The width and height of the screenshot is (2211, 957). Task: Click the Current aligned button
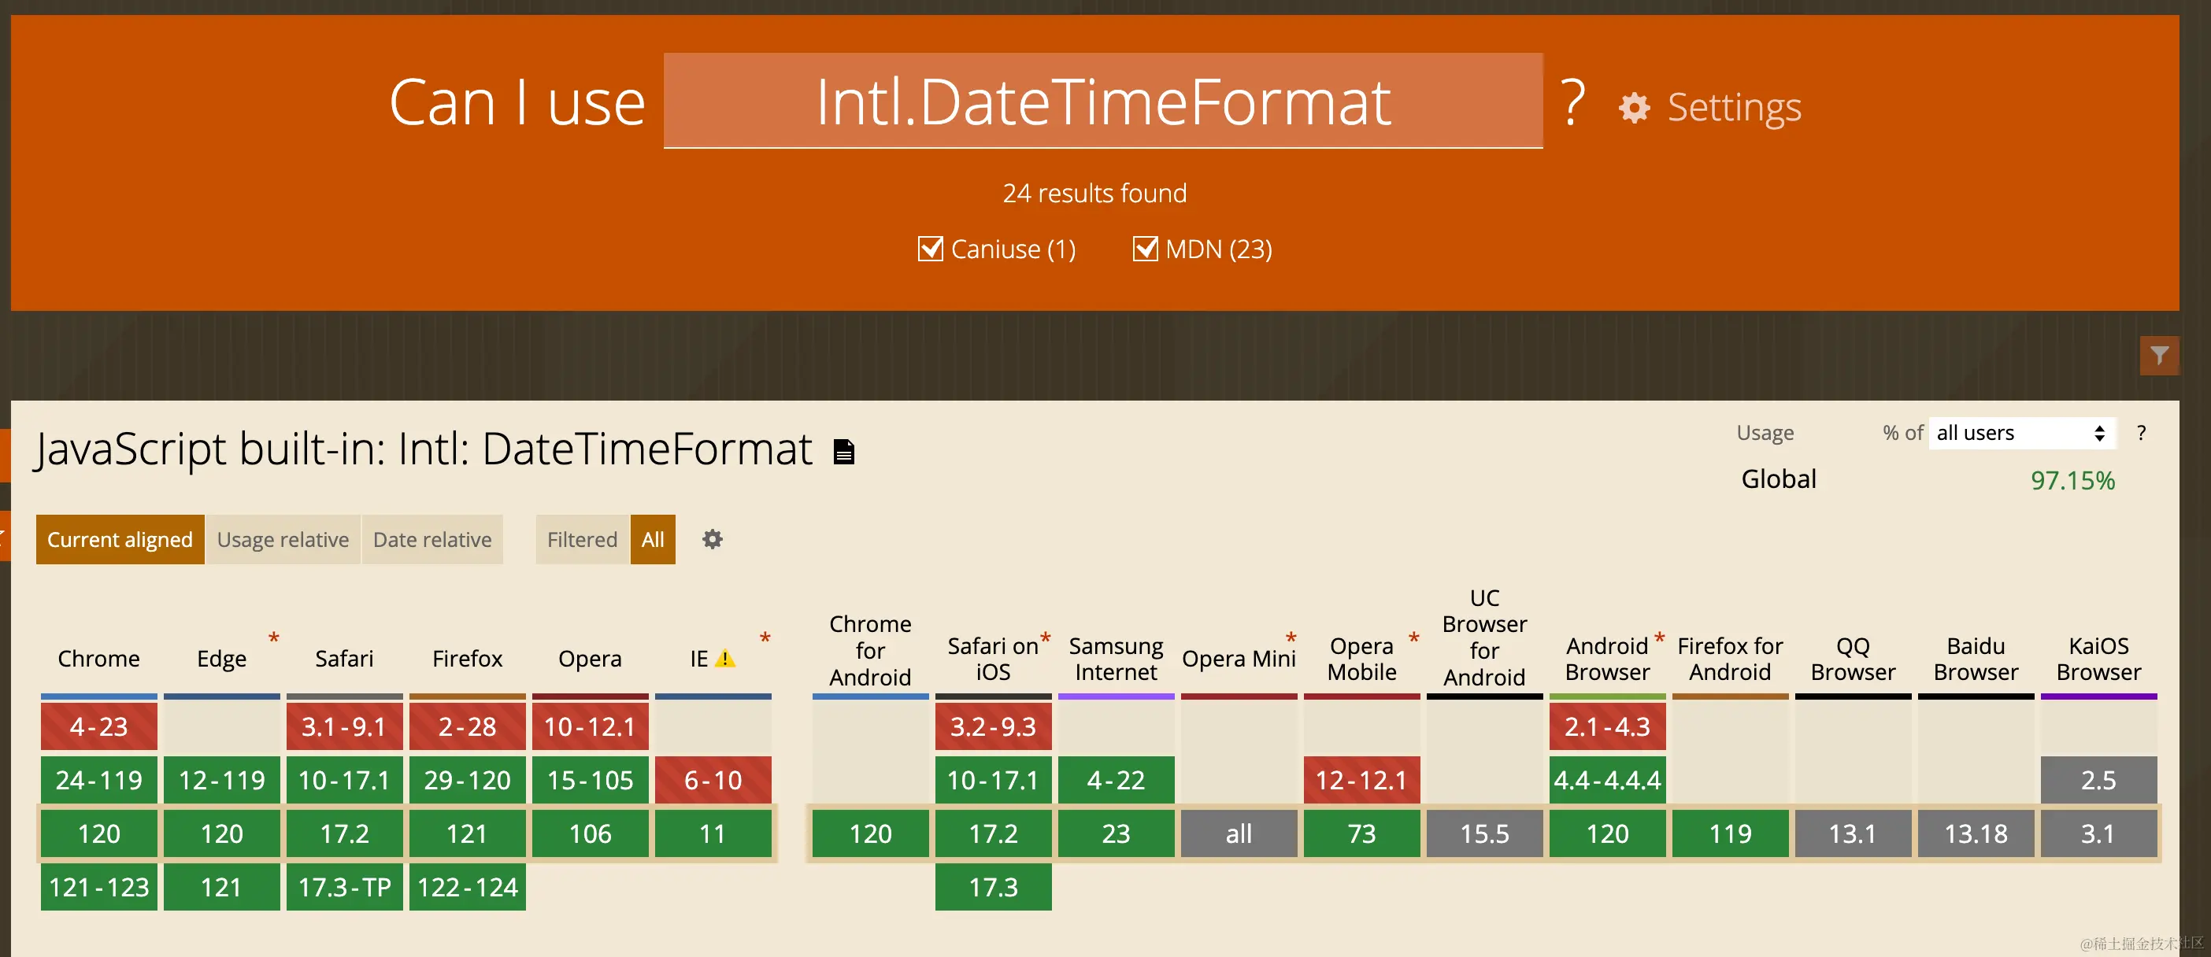pos(120,539)
